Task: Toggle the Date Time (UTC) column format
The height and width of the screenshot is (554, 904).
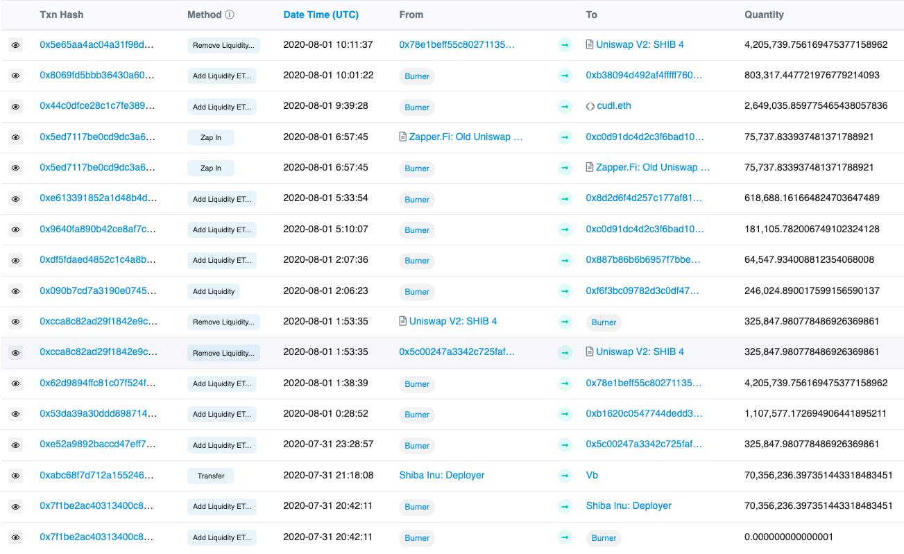Action: point(321,15)
